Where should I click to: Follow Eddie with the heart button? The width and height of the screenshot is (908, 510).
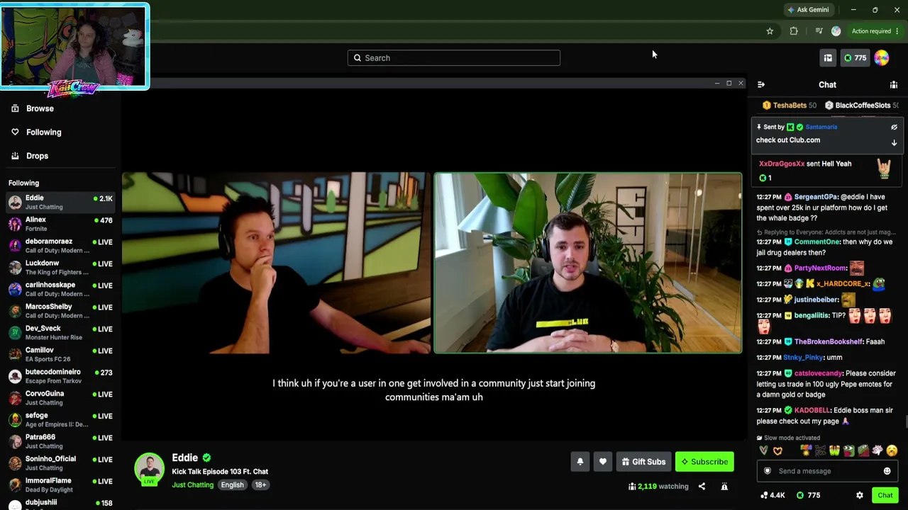[603, 462]
